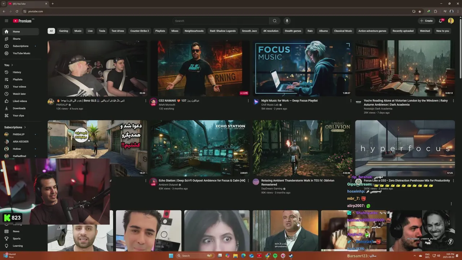Open options menu for CS2 NAMAKI stream
This screenshot has height=260, width=462.
pos(248,101)
